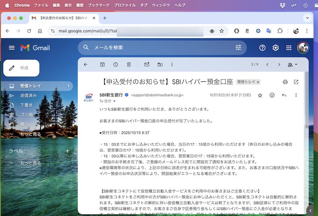Screen dimensions: 318x216
Task: Bookmark this page with star icon
Action: pyautogui.click(x=221, y=31)
